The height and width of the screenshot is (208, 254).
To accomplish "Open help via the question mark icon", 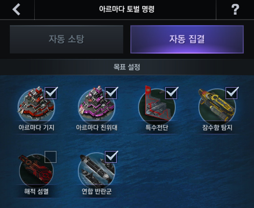I will pos(235,9).
